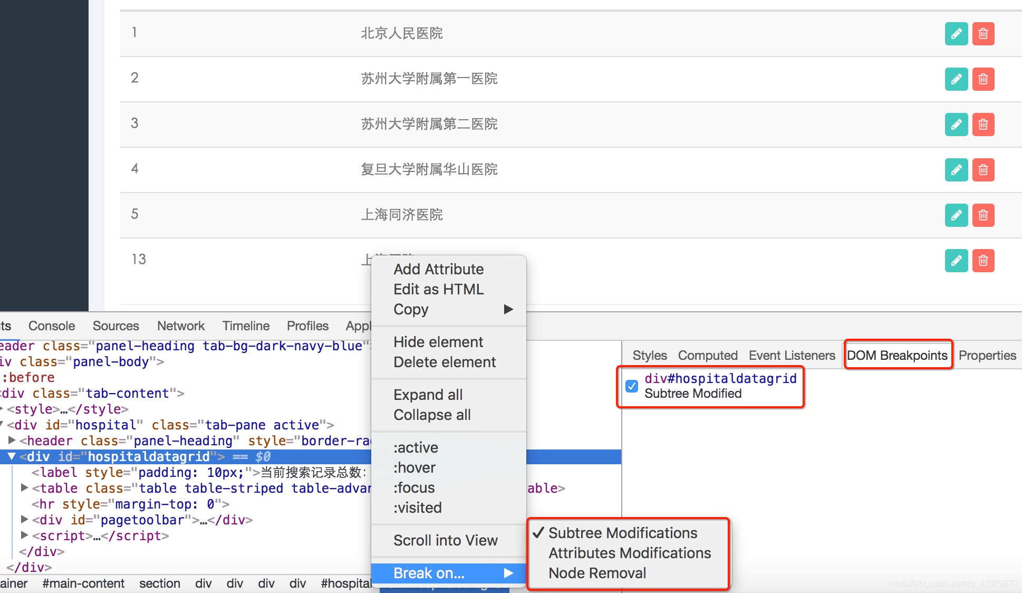Click delete icon for 上海同济医院 row
The width and height of the screenshot is (1022, 593).
coord(983,215)
